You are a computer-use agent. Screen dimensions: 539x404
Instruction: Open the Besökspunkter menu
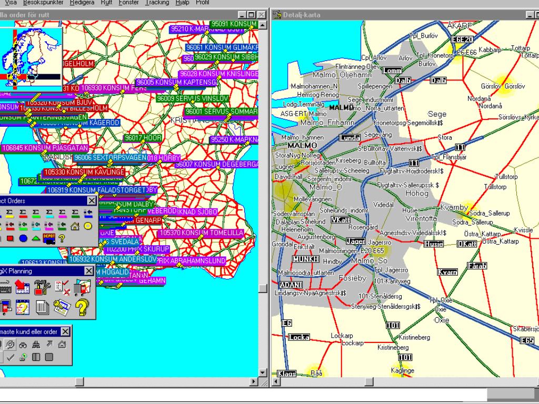(43, 3)
